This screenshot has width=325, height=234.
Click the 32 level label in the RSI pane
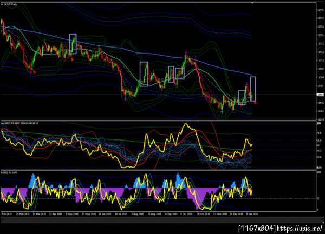[x=318, y=199]
